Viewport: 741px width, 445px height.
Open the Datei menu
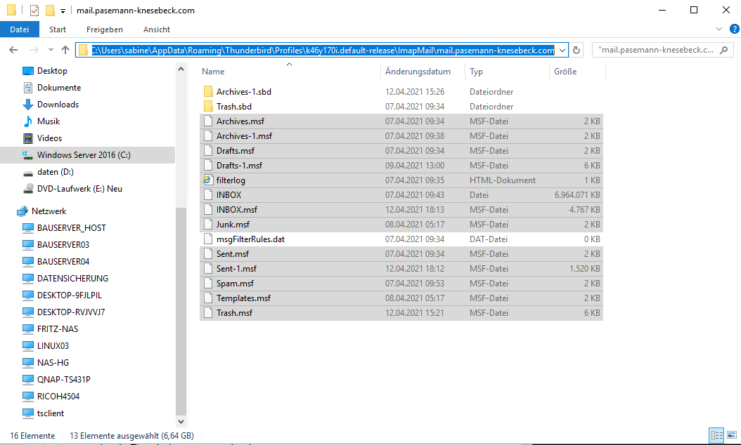[20, 29]
